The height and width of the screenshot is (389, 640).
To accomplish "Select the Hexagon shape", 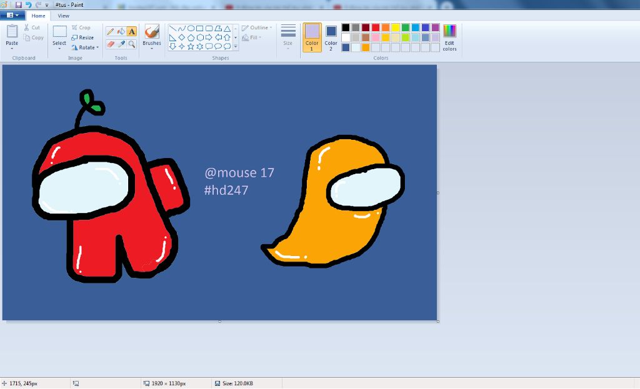I will tap(199, 37).
